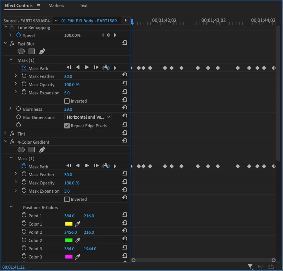Image resolution: width=283 pixels, height=271 pixels.
Task: Open the yellow Color 1 swatch
Action: point(69,224)
